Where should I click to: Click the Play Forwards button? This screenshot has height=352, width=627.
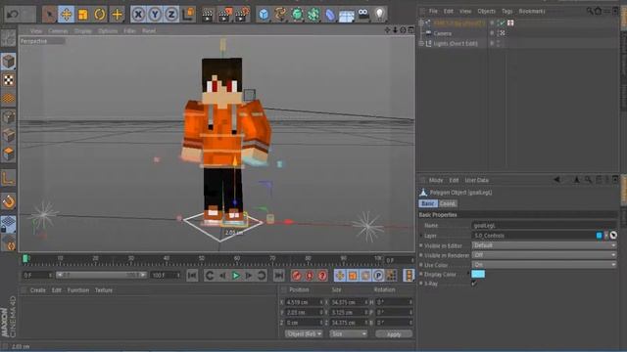235,276
